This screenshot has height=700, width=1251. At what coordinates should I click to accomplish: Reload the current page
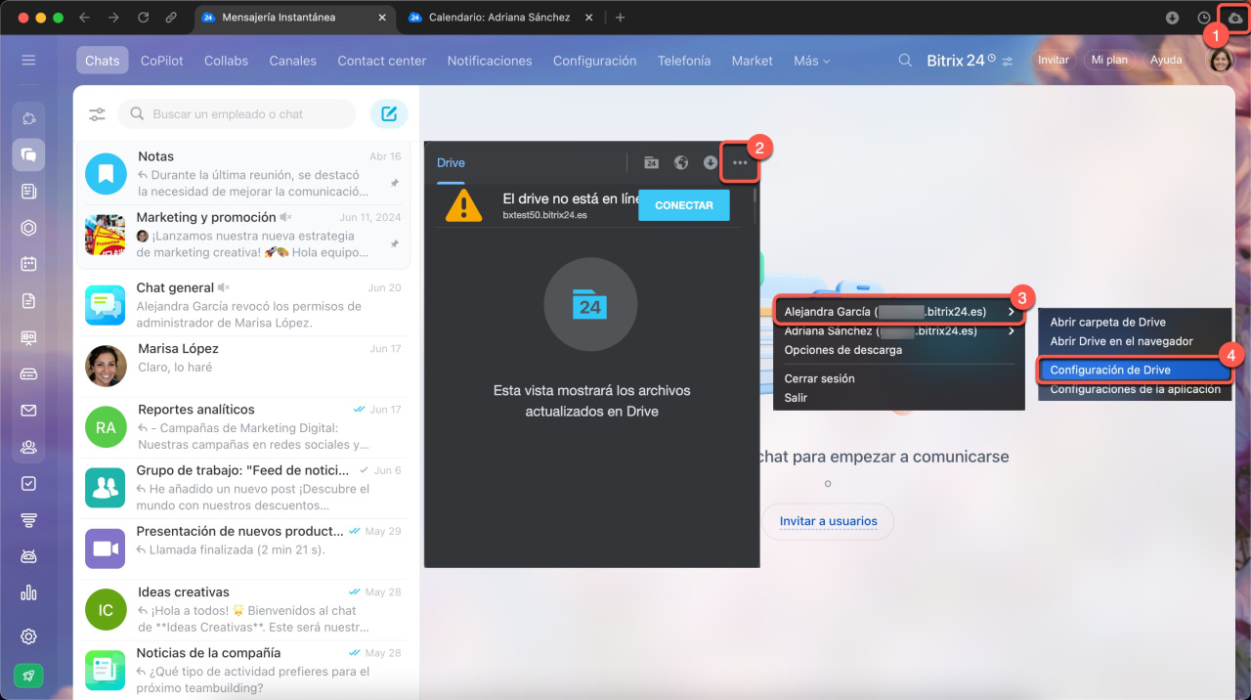[143, 18]
